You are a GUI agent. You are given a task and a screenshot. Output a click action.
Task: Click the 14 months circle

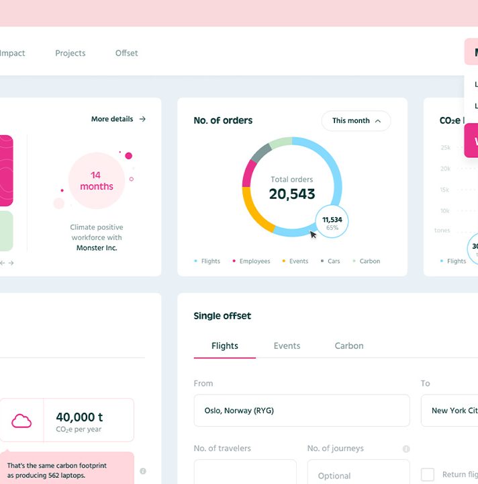click(97, 181)
